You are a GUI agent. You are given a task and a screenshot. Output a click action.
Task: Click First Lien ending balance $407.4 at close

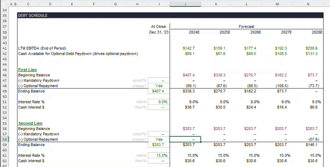click(159, 91)
